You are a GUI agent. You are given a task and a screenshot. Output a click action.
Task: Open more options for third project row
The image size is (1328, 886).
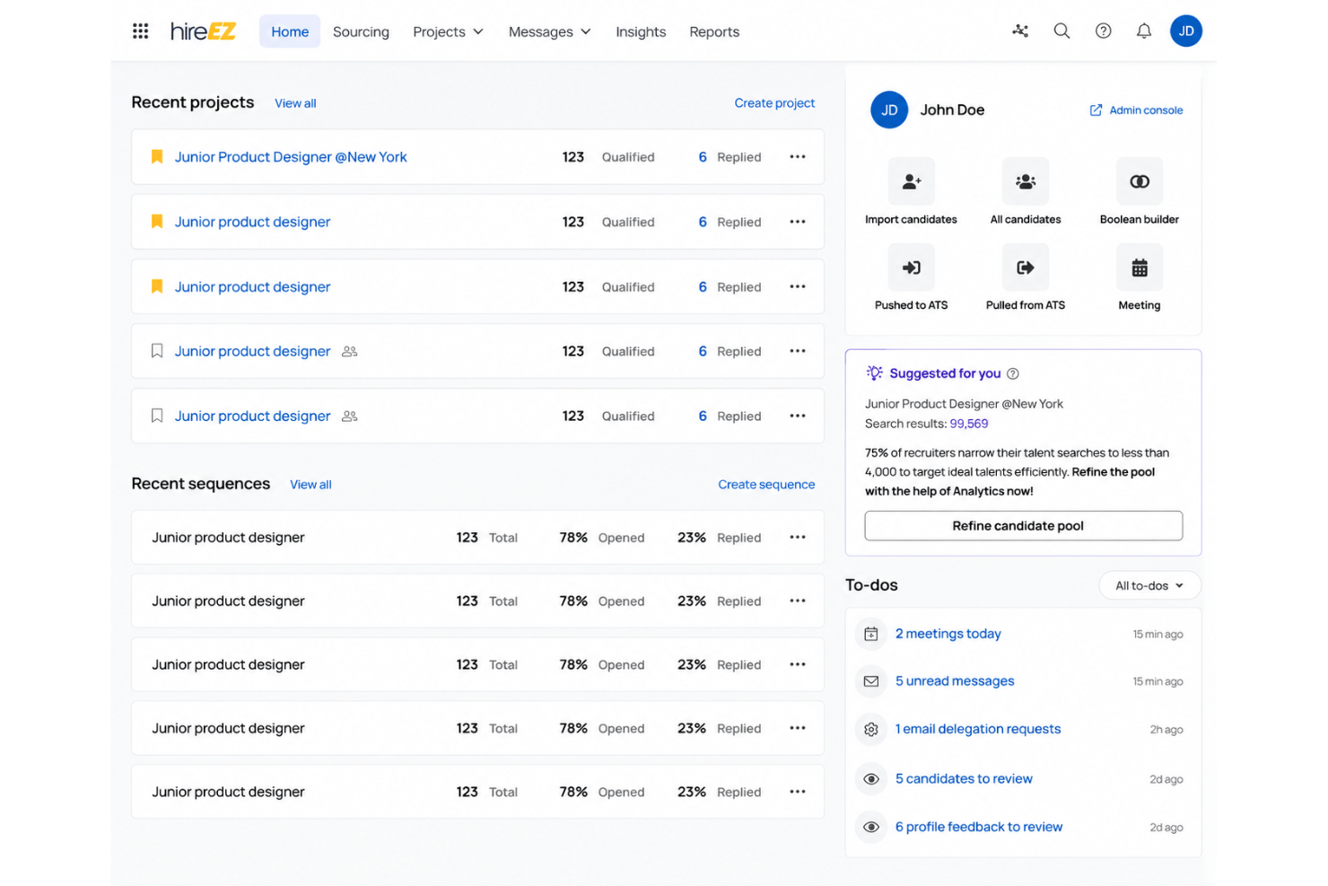(798, 287)
